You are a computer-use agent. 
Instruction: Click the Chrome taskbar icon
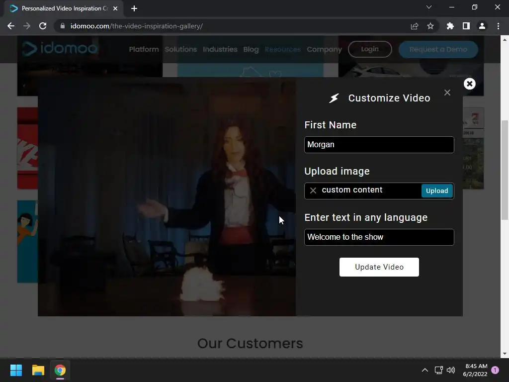click(x=60, y=370)
